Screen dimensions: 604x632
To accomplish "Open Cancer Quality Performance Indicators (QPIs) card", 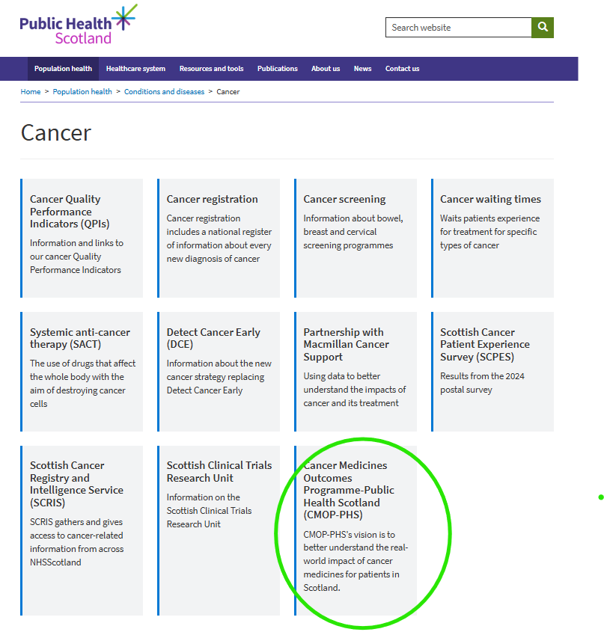I will 82,238.
